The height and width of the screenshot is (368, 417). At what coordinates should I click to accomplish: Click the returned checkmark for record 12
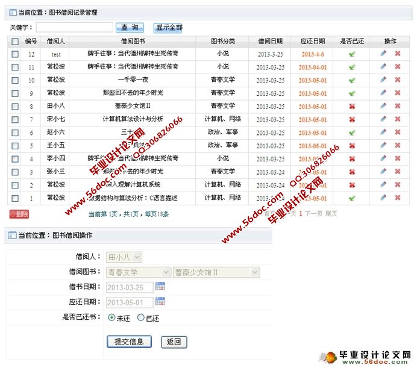click(352, 54)
